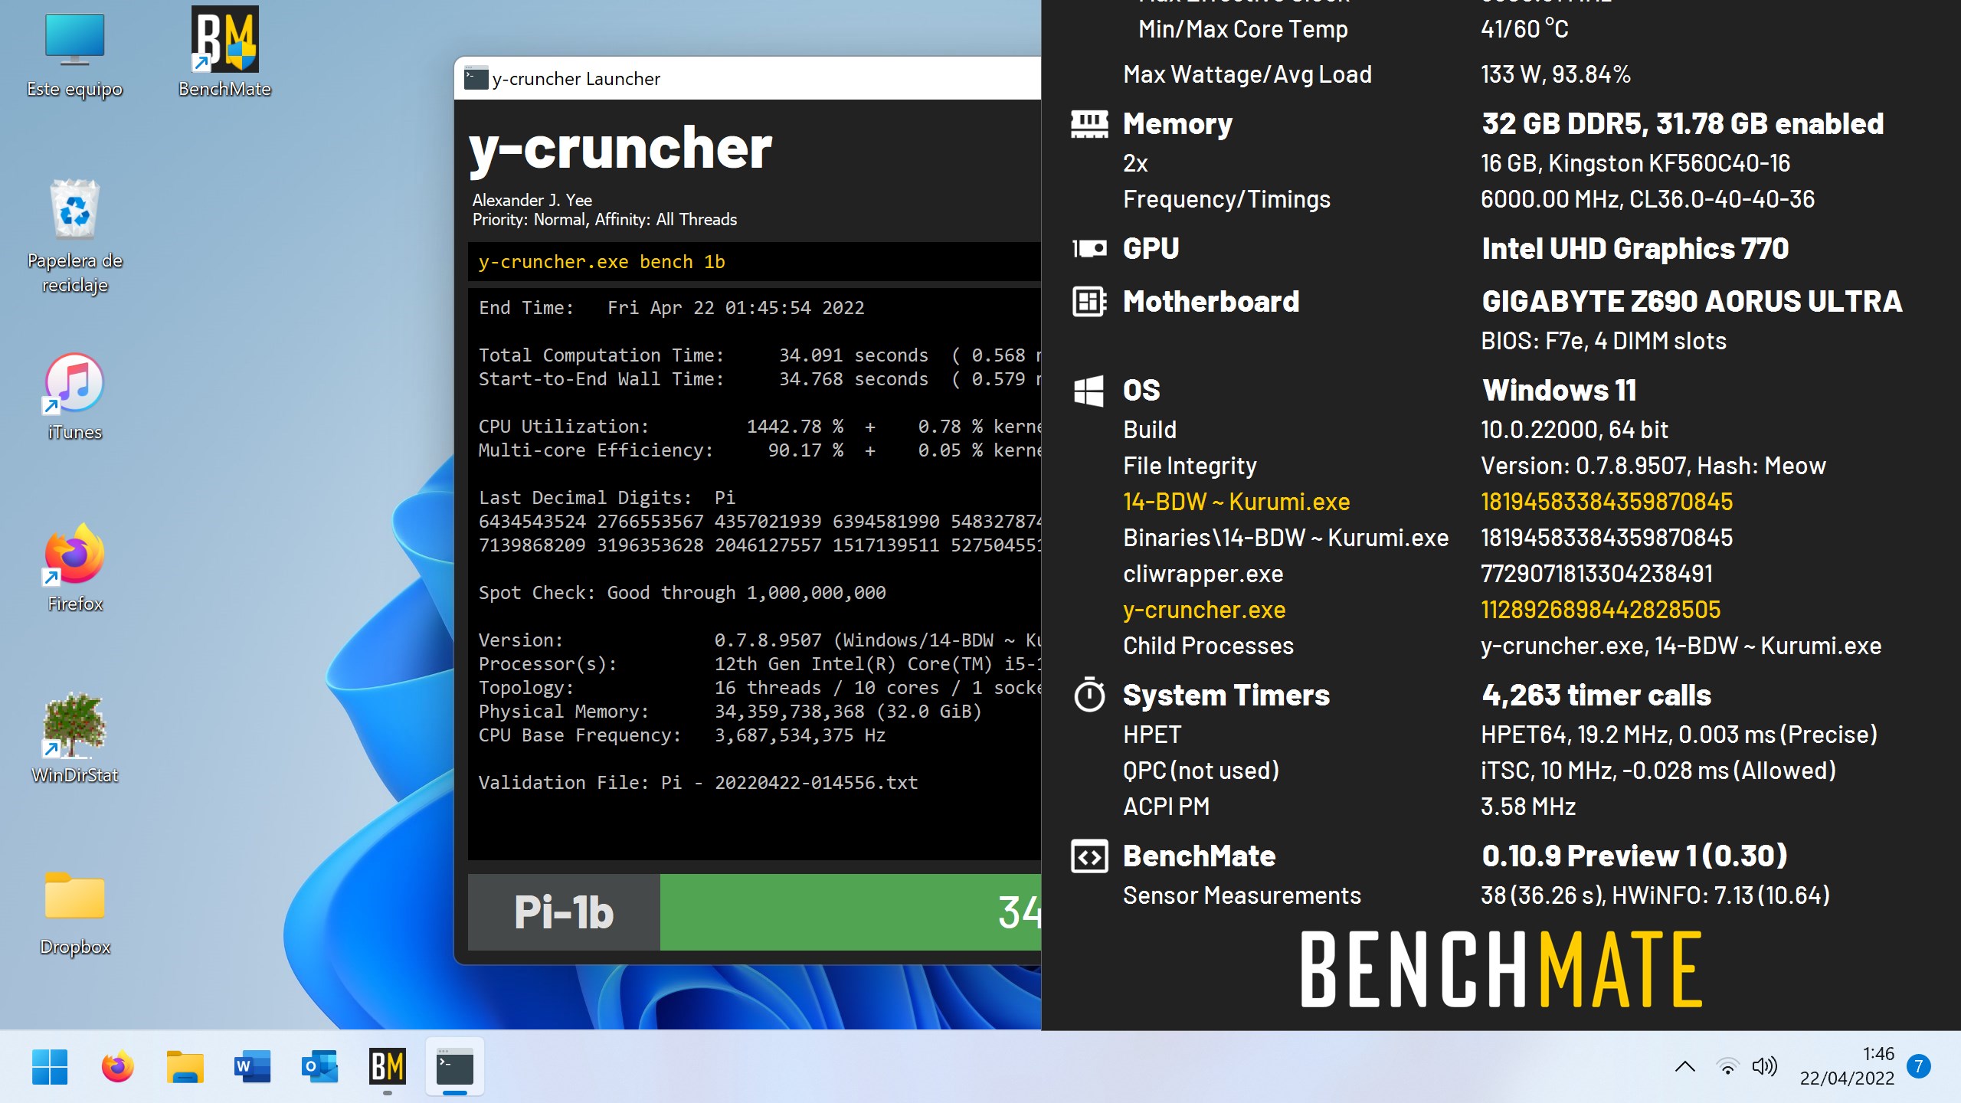Click y-cruncher Launcher title bar icon
Viewport: 1961px width, 1103px height.
(x=476, y=78)
